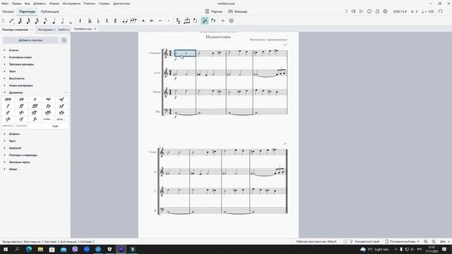The height and width of the screenshot is (254, 452).
Task: Open playback settings gear
Action: [x=386, y=11]
